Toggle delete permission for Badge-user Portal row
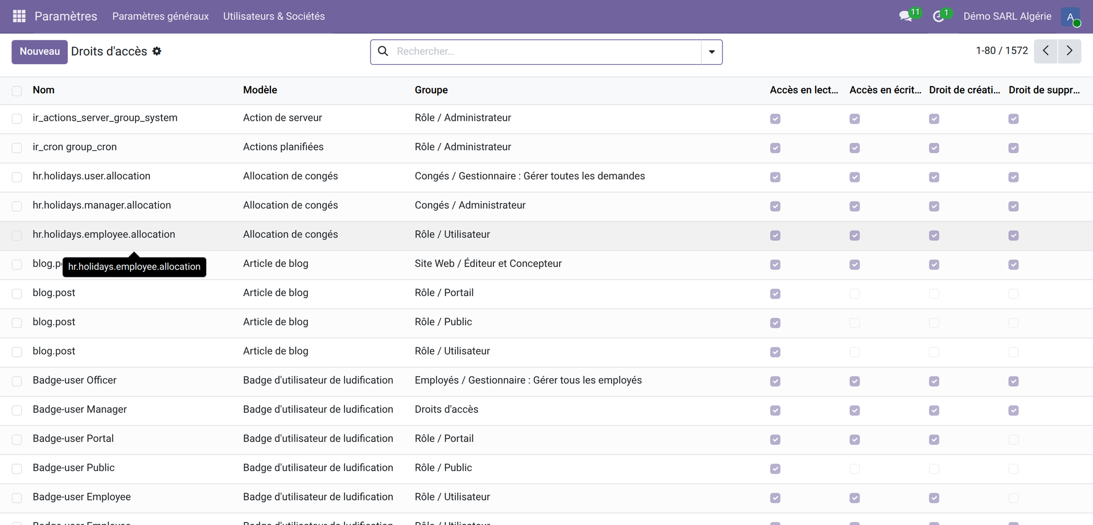This screenshot has height=525, width=1093. [1013, 440]
